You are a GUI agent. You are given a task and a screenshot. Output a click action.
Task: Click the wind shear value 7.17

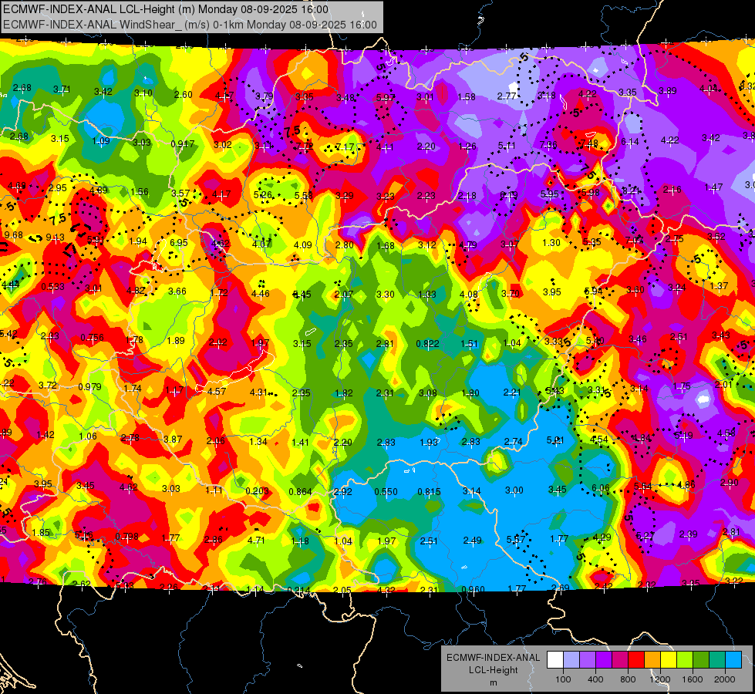345,147
